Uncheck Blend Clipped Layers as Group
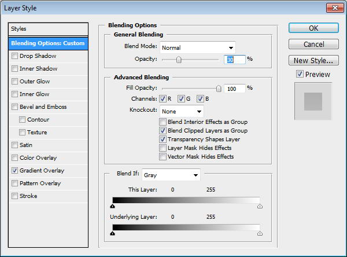Screen dimensions: 347x257 pos(163,130)
